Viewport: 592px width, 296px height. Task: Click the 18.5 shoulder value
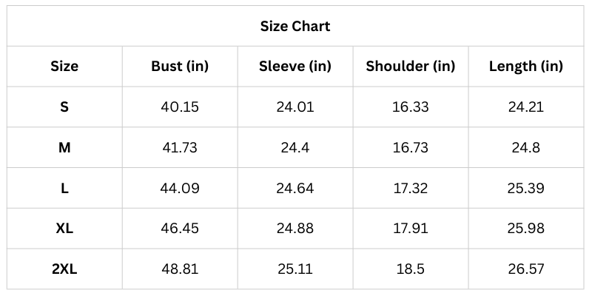pos(411,269)
